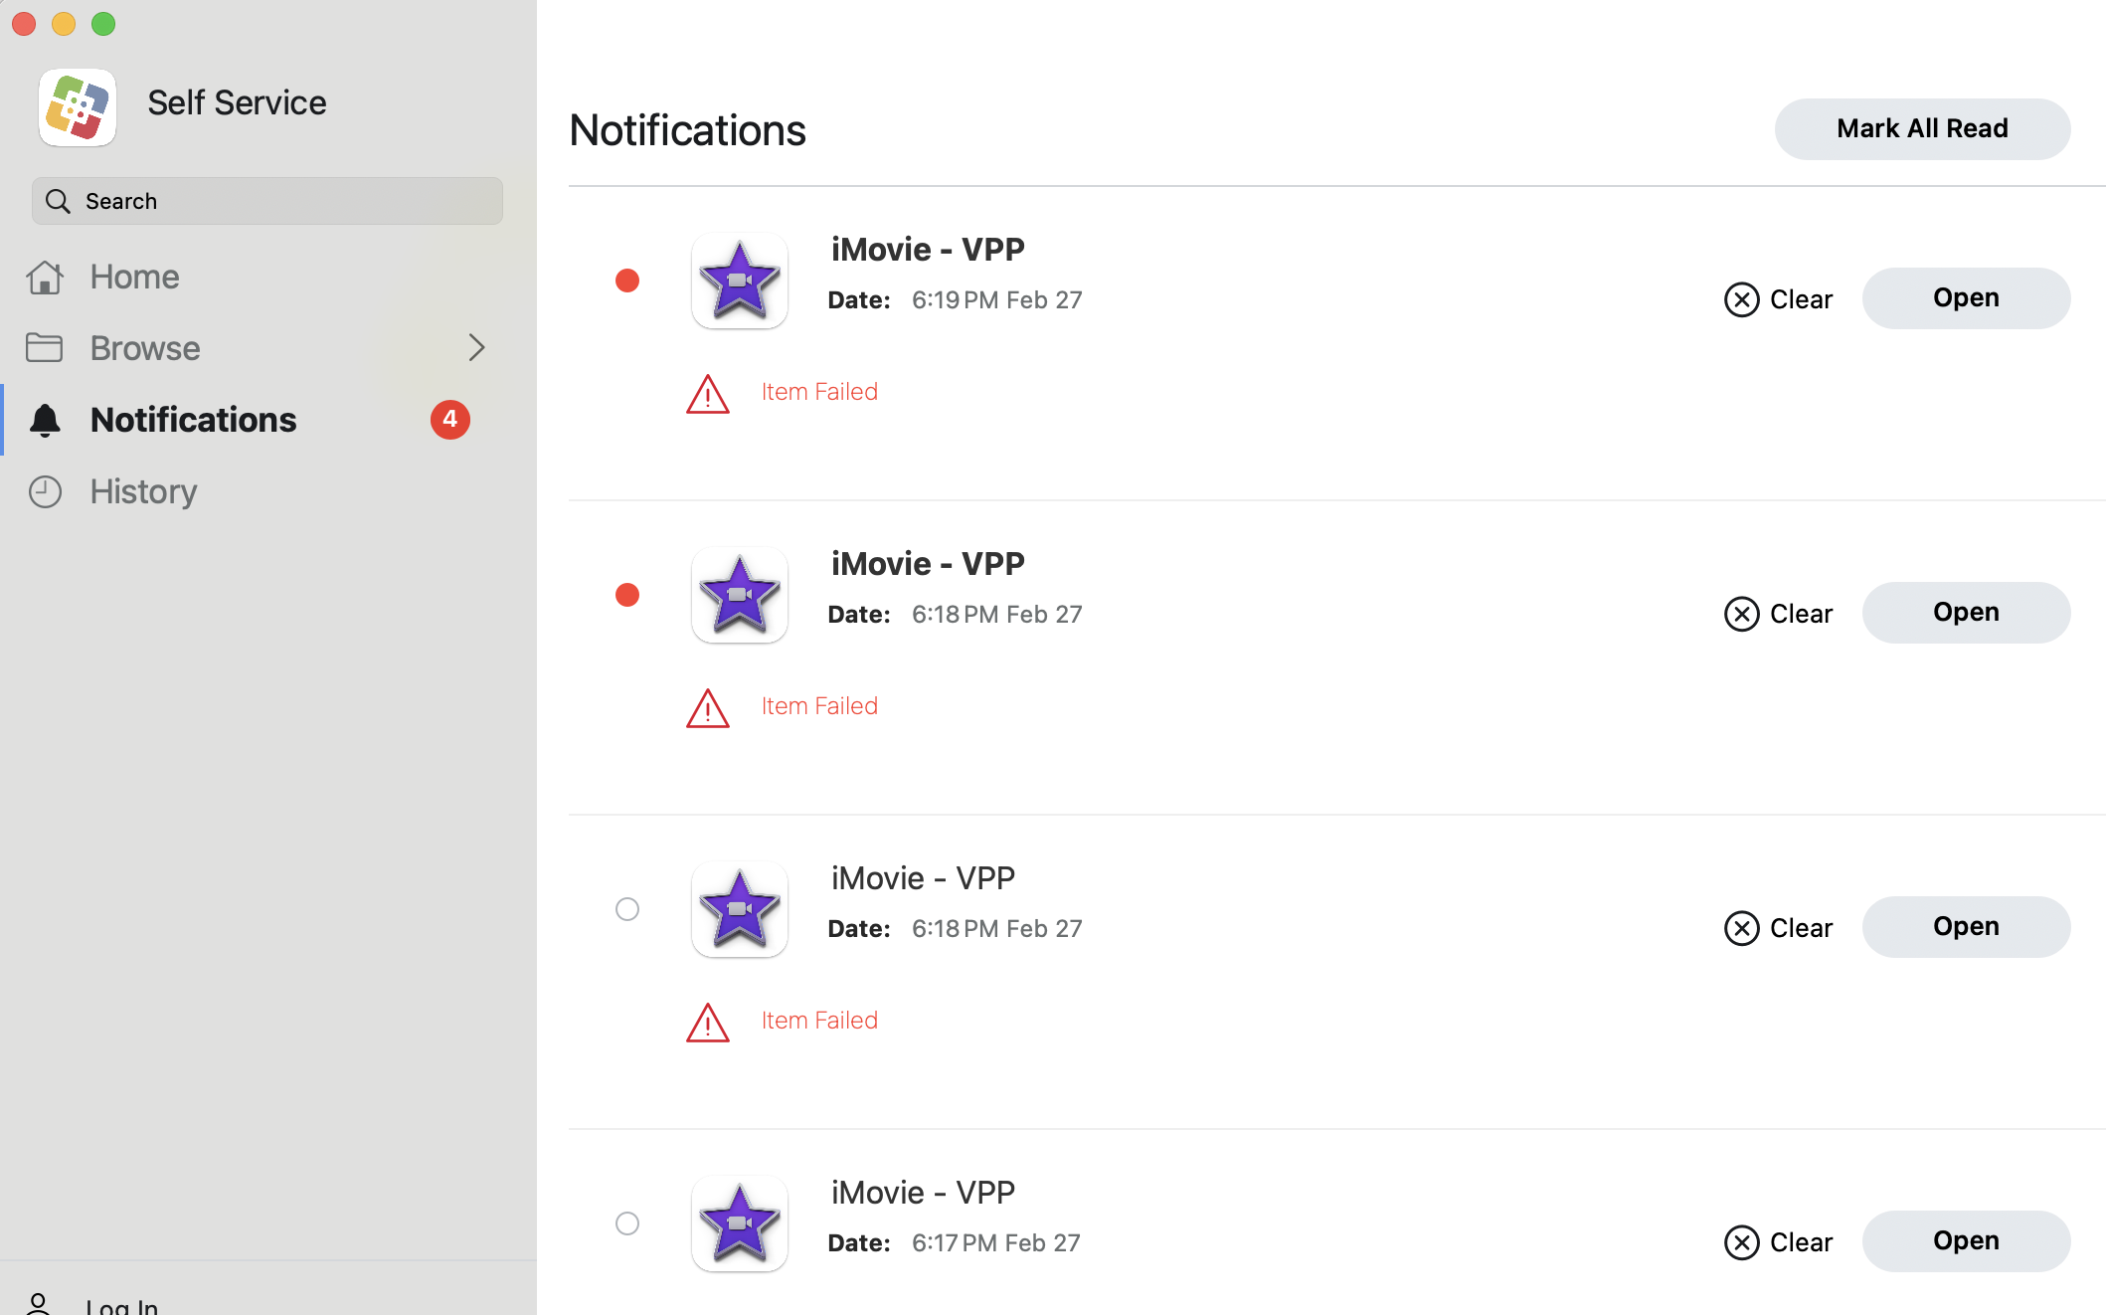This screenshot has height=1315, width=2106.
Task: Go to Home in the sidebar
Action: tap(134, 277)
